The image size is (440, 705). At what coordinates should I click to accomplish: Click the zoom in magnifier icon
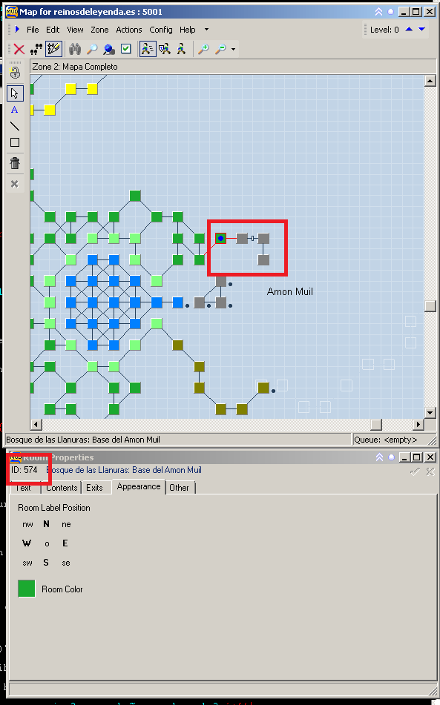(203, 49)
